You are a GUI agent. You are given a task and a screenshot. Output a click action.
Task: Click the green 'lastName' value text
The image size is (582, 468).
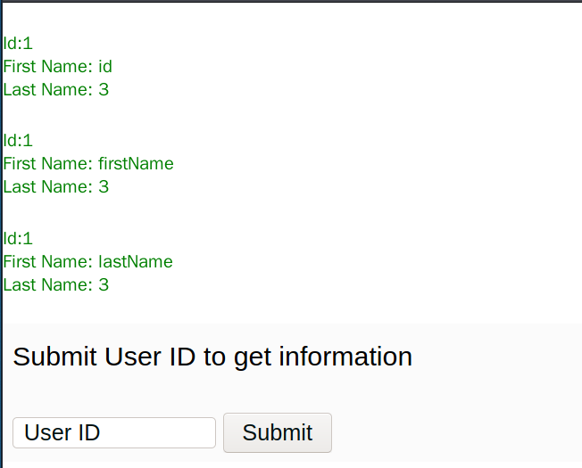(136, 262)
